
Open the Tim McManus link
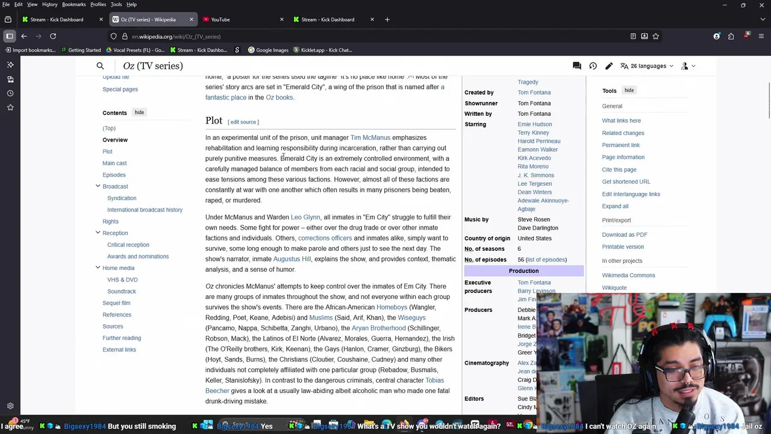[370, 137]
